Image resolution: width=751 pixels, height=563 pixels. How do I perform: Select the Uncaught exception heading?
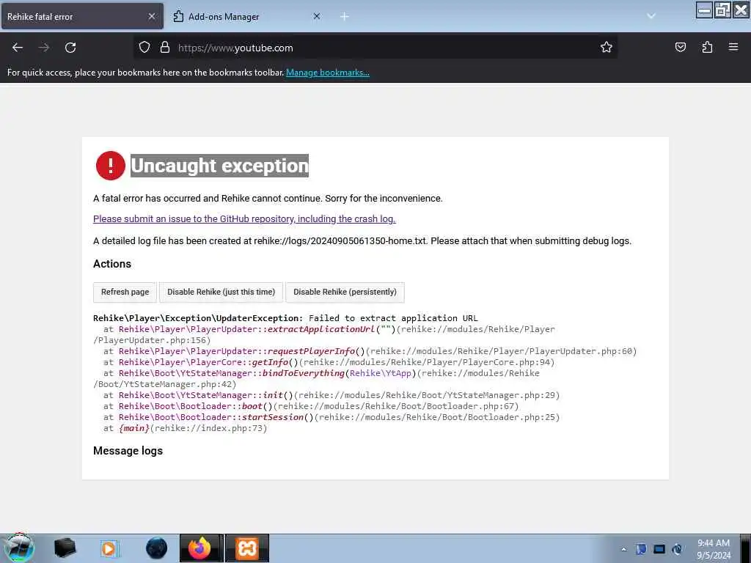pos(219,166)
